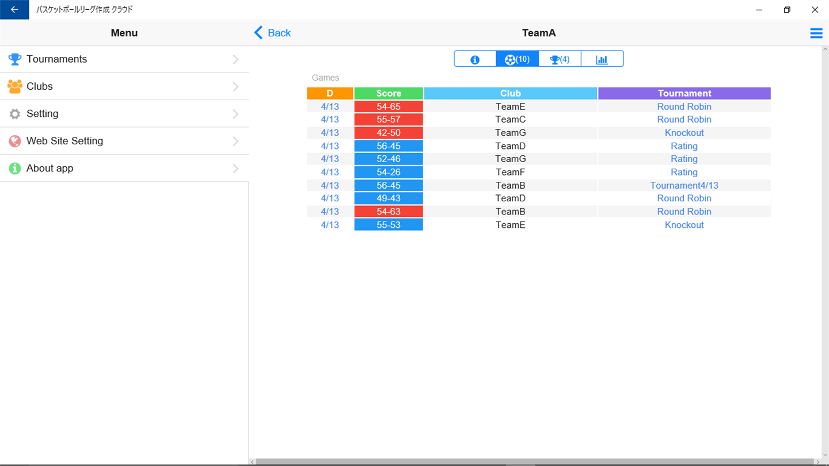This screenshot has width=829, height=466.
Task: Click the orange D column header
Action: click(330, 93)
